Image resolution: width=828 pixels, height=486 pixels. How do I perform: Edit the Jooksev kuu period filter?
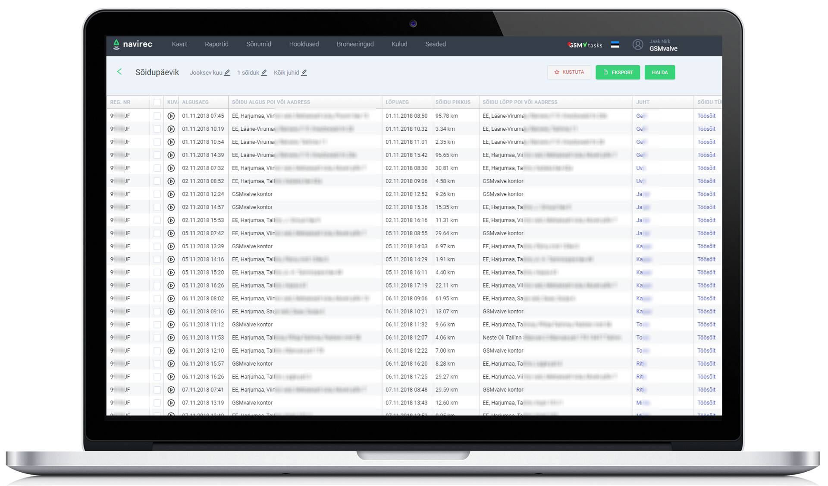click(x=227, y=73)
